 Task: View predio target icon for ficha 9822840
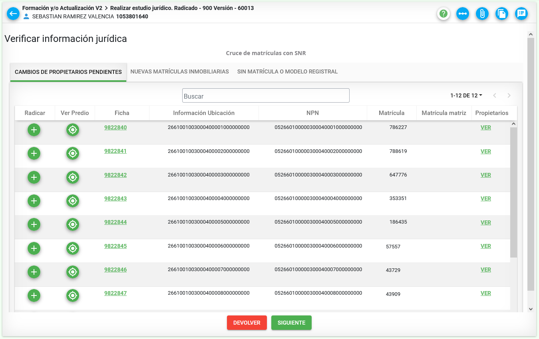click(x=73, y=130)
